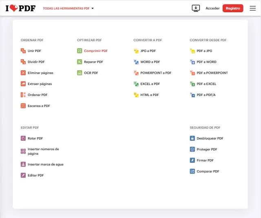Go to iLovePDF home via logo

pos(21,8)
